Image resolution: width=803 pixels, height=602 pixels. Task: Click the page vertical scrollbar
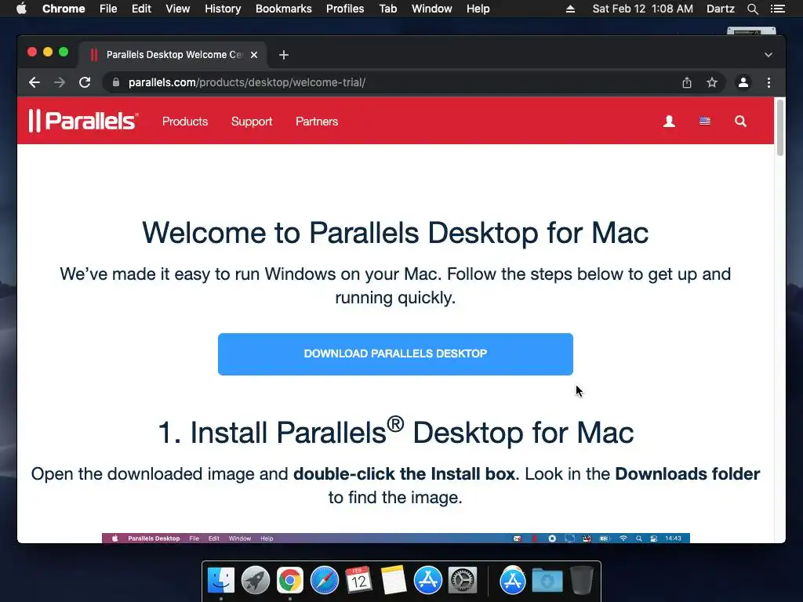(x=780, y=128)
